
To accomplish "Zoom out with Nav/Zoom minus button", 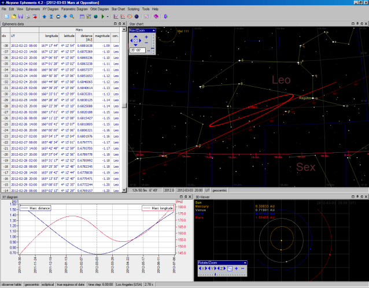I will click(x=146, y=44).
